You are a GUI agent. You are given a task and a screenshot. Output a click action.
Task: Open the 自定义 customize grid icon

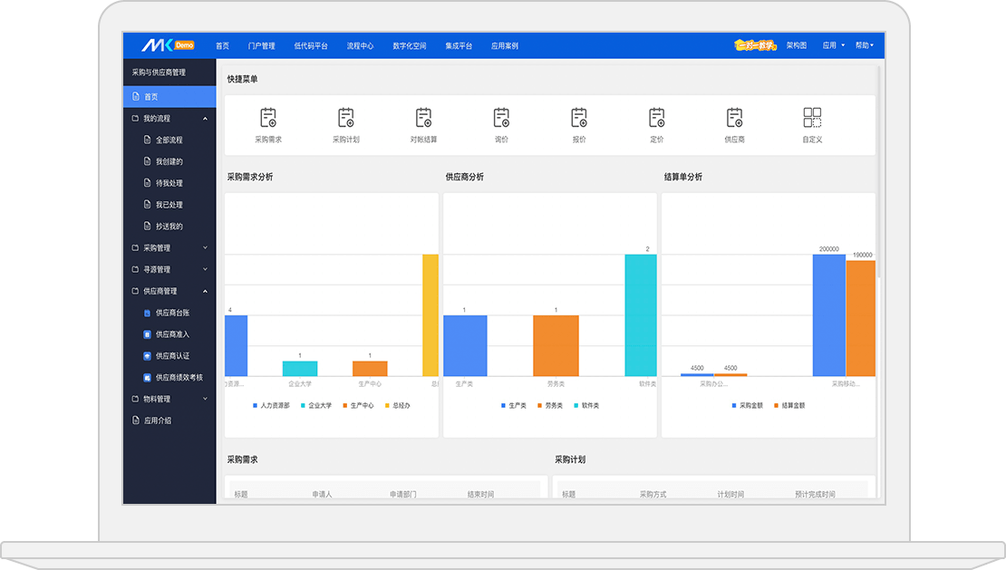pos(812,118)
